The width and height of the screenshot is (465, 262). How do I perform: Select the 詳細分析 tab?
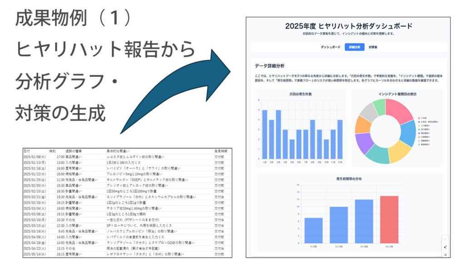pyautogui.click(x=354, y=47)
